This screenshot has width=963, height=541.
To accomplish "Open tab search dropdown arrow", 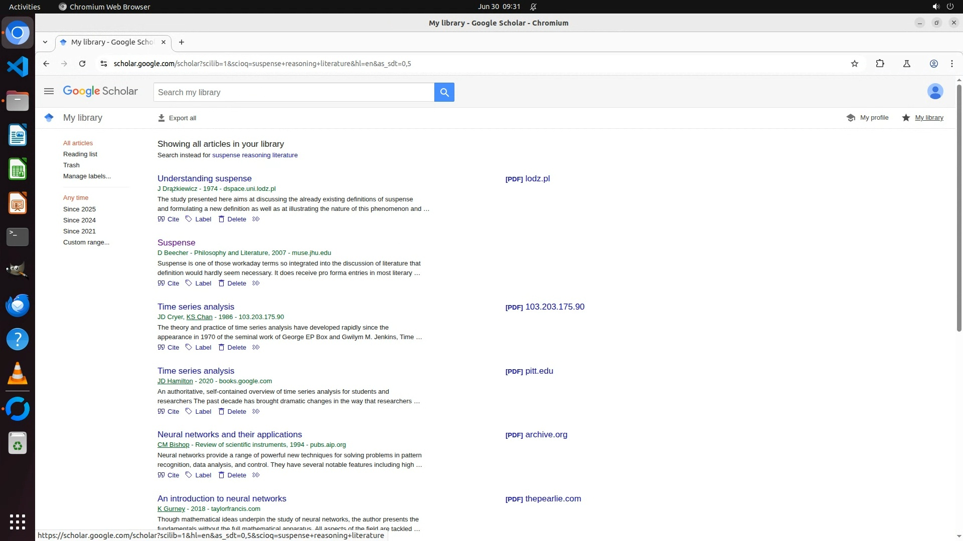I will click(x=45, y=42).
